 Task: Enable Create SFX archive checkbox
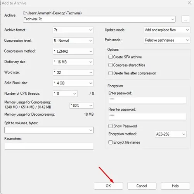[110, 57]
